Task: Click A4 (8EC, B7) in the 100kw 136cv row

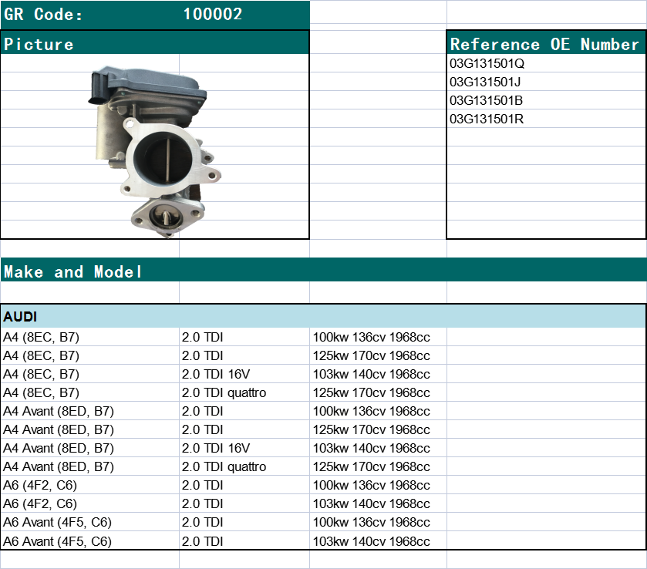Action: coord(41,337)
